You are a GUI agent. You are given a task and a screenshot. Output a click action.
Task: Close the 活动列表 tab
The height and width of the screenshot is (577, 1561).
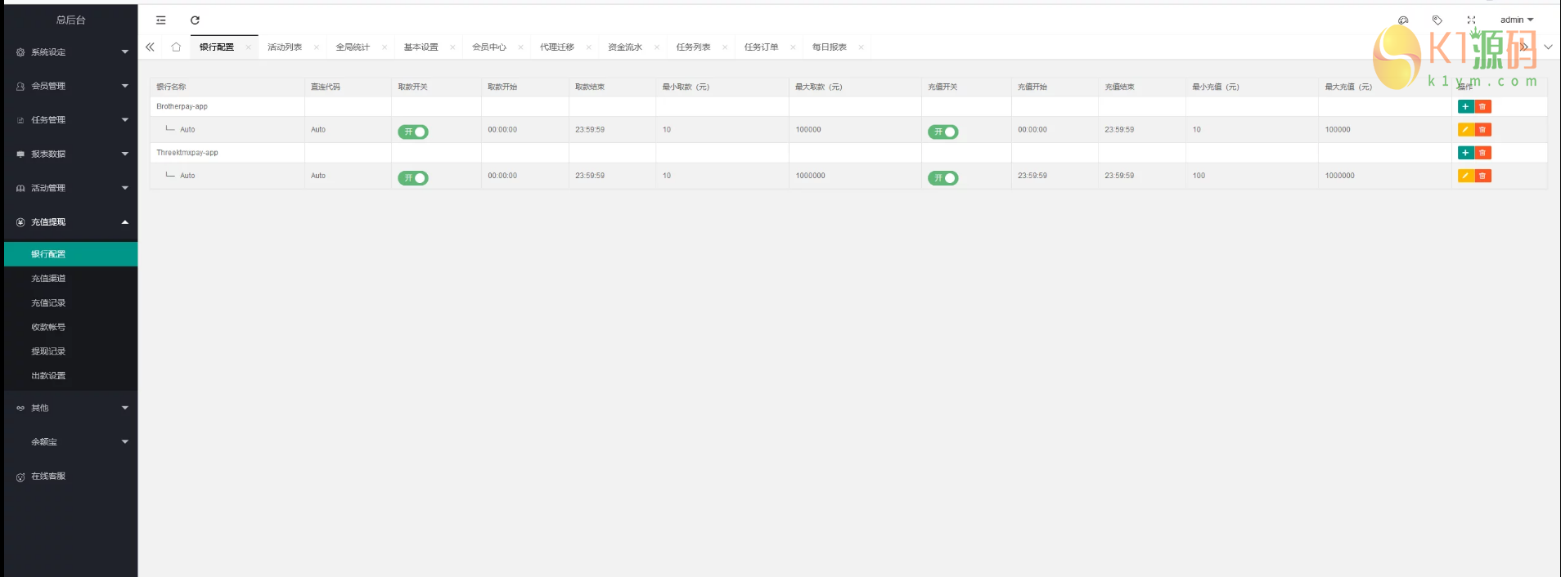[316, 47]
